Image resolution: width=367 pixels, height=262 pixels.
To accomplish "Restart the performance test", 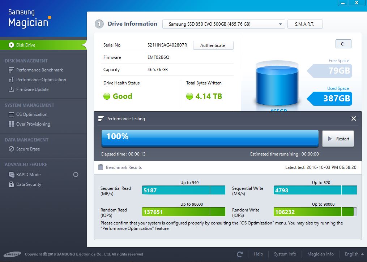I will click(x=338, y=139).
